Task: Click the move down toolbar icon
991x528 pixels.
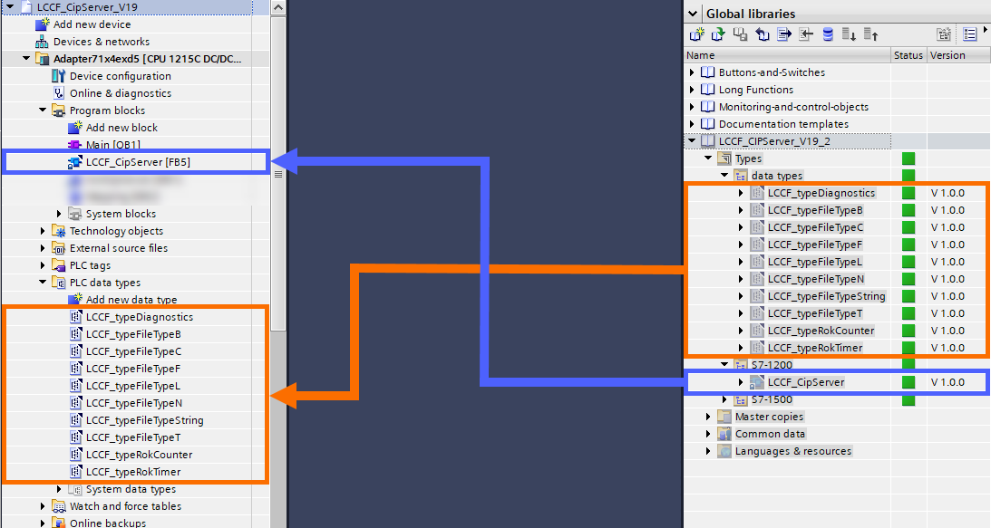Action: [x=850, y=34]
